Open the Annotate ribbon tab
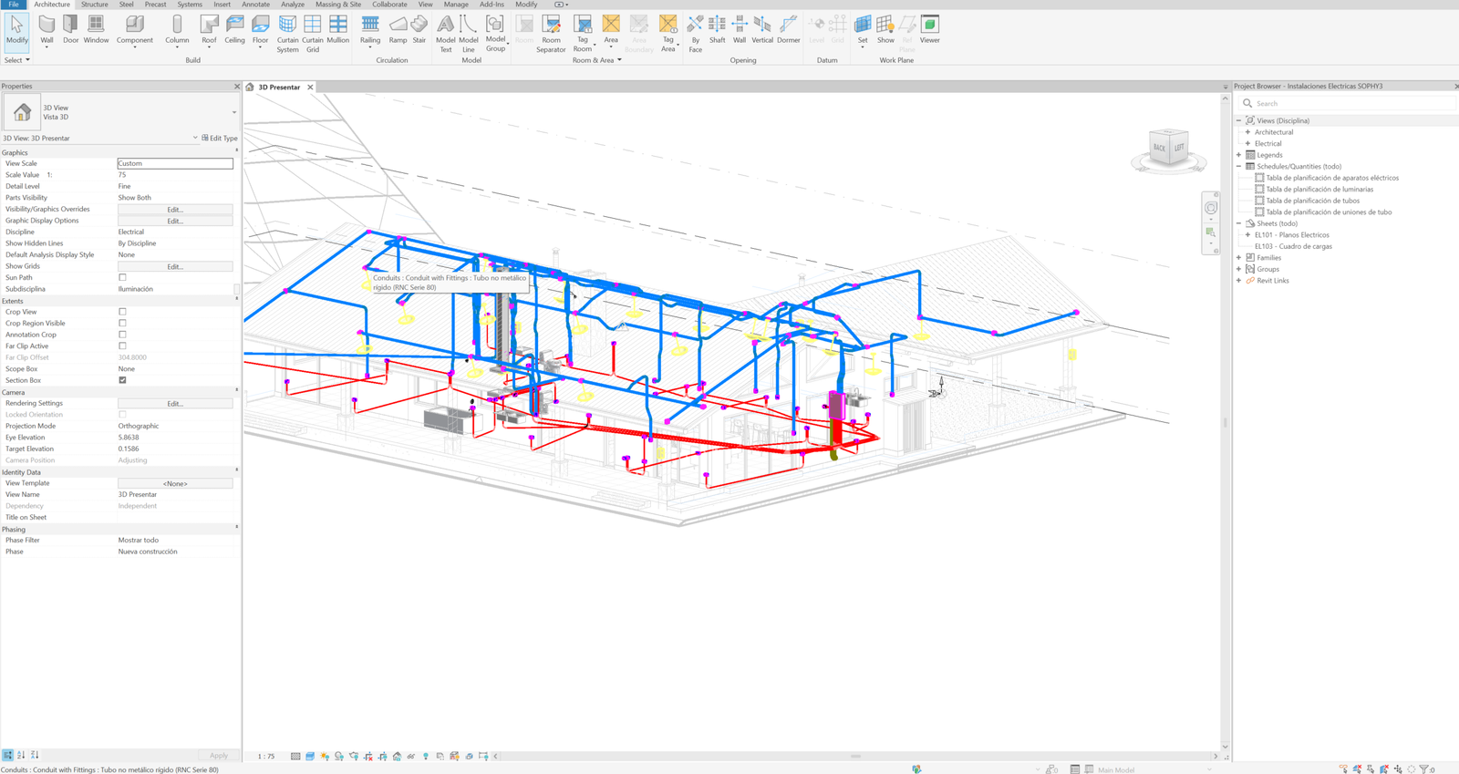1459x774 pixels. [x=255, y=5]
